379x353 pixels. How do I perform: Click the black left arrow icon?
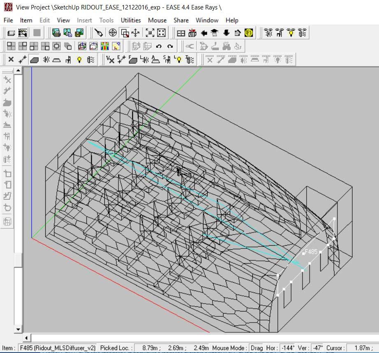(x=204, y=33)
